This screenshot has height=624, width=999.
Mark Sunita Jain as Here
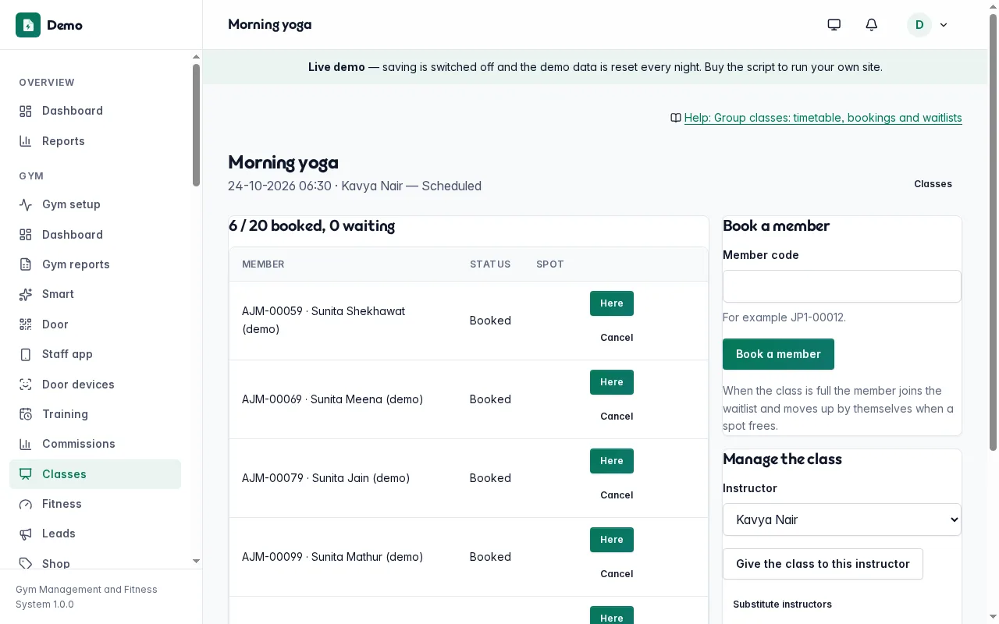click(612, 461)
